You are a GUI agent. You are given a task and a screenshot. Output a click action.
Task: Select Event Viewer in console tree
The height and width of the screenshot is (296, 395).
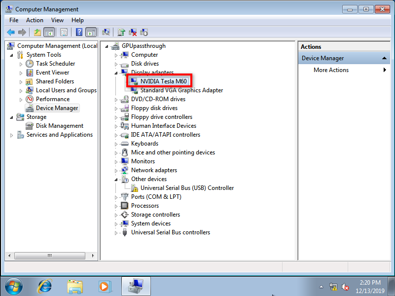click(x=52, y=73)
